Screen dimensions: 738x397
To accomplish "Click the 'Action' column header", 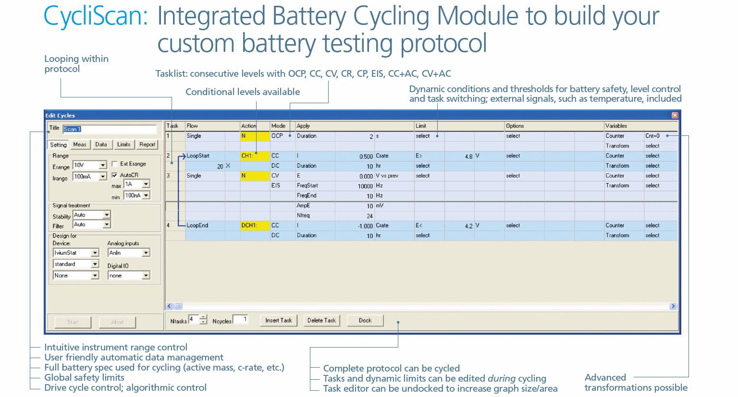I will tap(255, 126).
